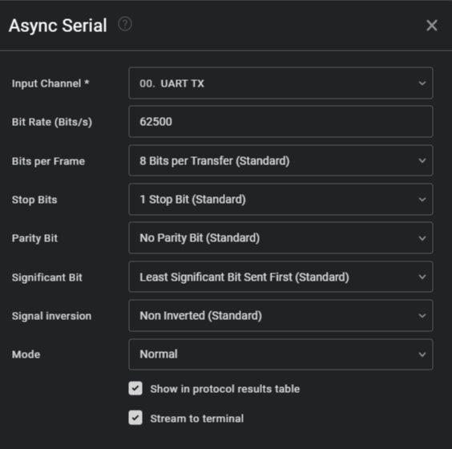
Task: Open the Signal inversion dropdown
Action: point(280,315)
